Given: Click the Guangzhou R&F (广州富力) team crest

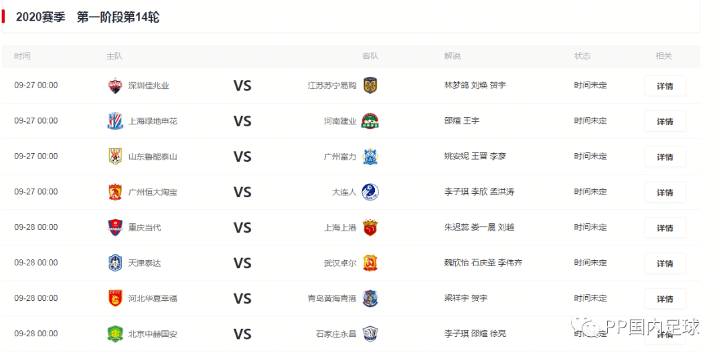Looking at the screenshot, I should point(370,156).
